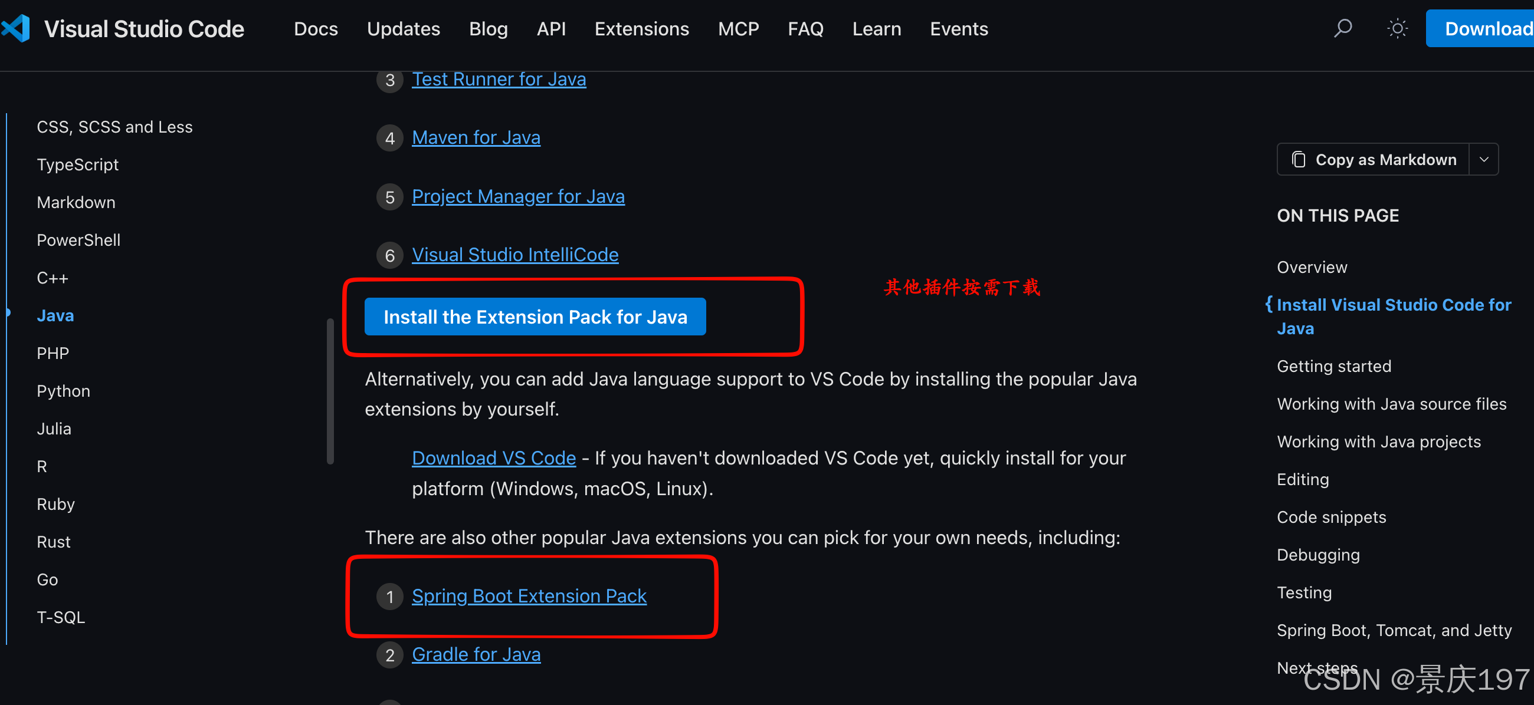
Task: Open Visual Studio IntelliCode link
Action: click(514, 255)
